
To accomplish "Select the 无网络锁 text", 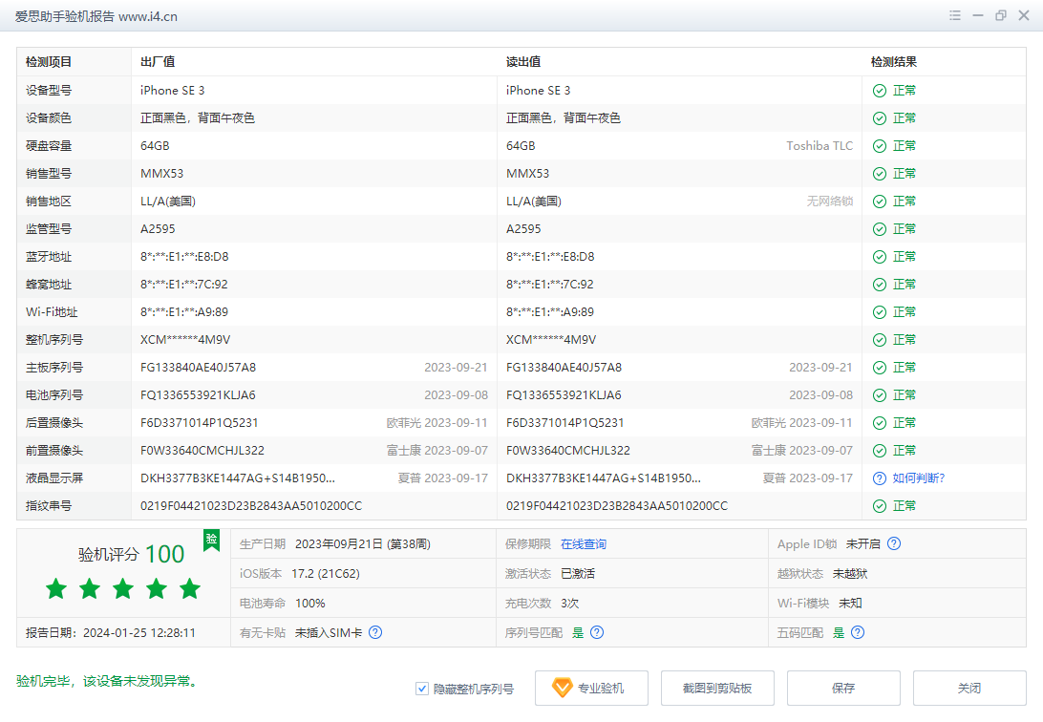I will (x=829, y=201).
